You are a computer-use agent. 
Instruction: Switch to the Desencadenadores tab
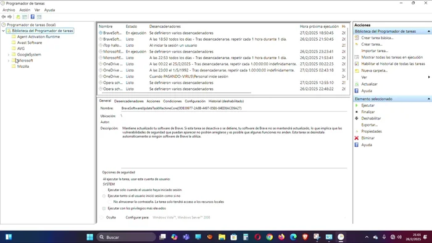click(128, 101)
